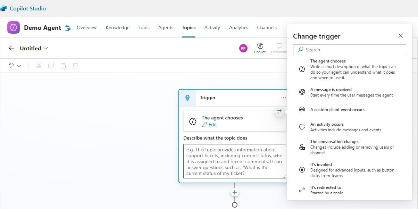Click the add node plus button

(x=235, y=192)
